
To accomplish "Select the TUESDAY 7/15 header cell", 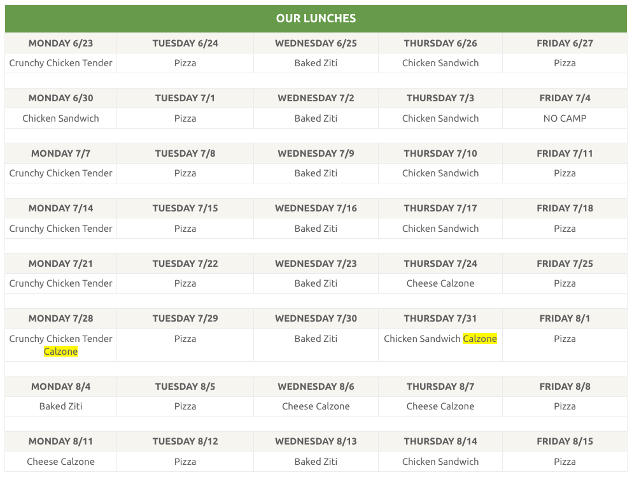I will [x=185, y=208].
